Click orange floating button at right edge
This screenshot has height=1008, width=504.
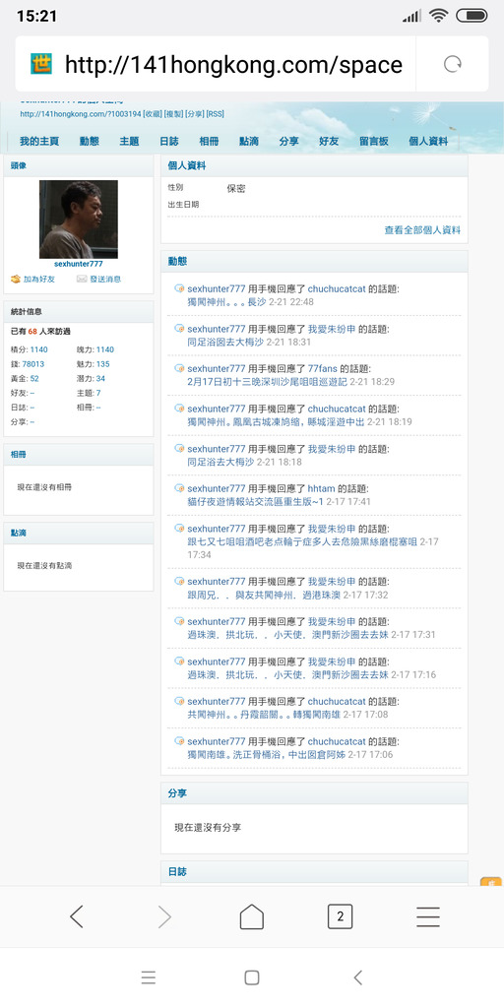click(x=491, y=882)
